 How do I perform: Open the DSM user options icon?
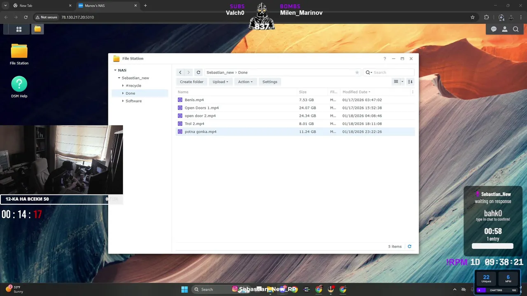(505, 29)
